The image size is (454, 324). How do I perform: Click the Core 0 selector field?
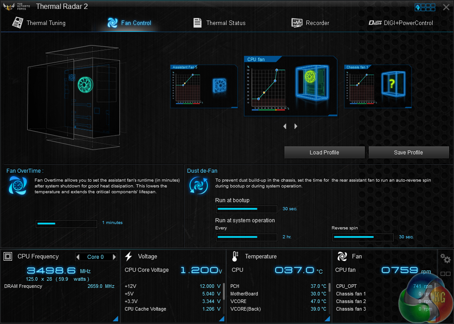(x=96, y=257)
